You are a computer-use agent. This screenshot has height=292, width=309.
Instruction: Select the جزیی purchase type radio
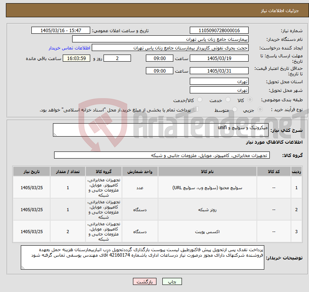point(260,109)
